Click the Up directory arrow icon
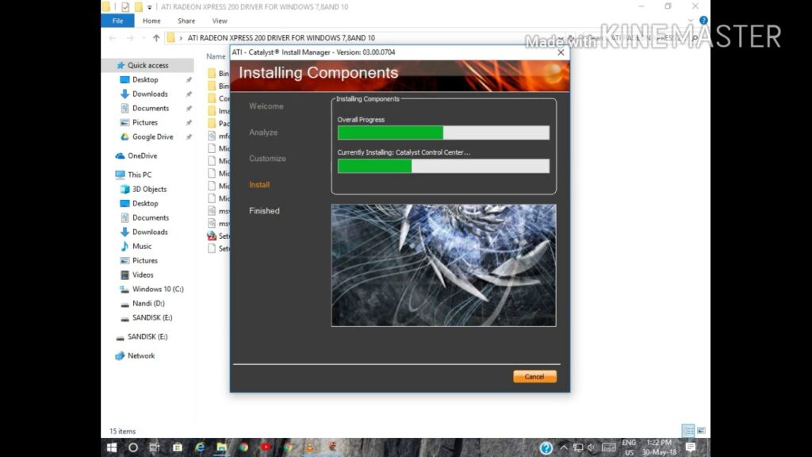 pyautogui.click(x=156, y=37)
